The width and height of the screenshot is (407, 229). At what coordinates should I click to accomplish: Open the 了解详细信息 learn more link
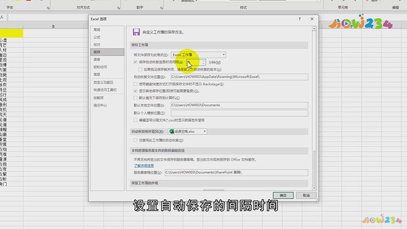point(144,166)
